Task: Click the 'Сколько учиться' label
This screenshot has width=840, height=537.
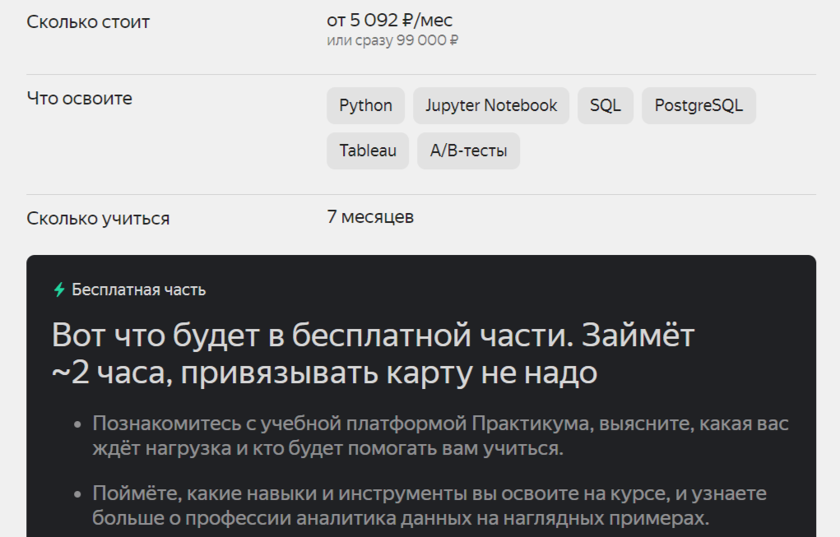Action: [x=98, y=219]
